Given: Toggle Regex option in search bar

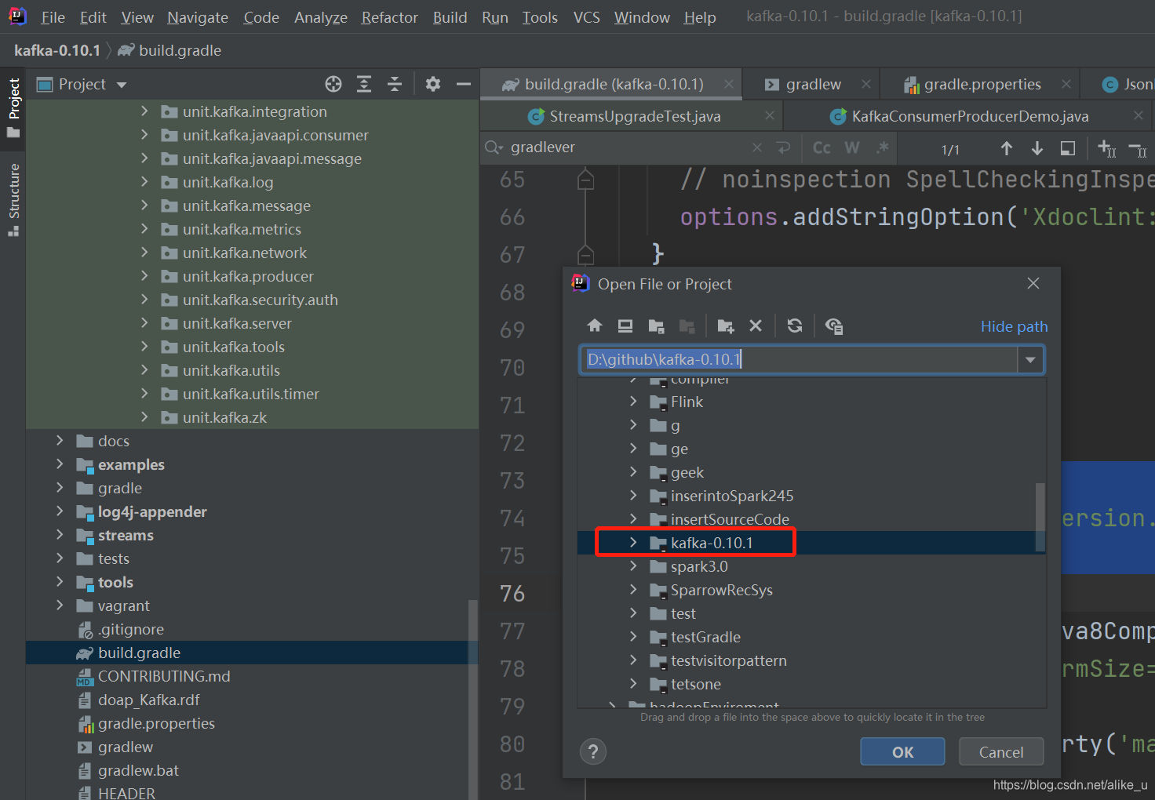Looking at the screenshot, I should tap(883, 147).
